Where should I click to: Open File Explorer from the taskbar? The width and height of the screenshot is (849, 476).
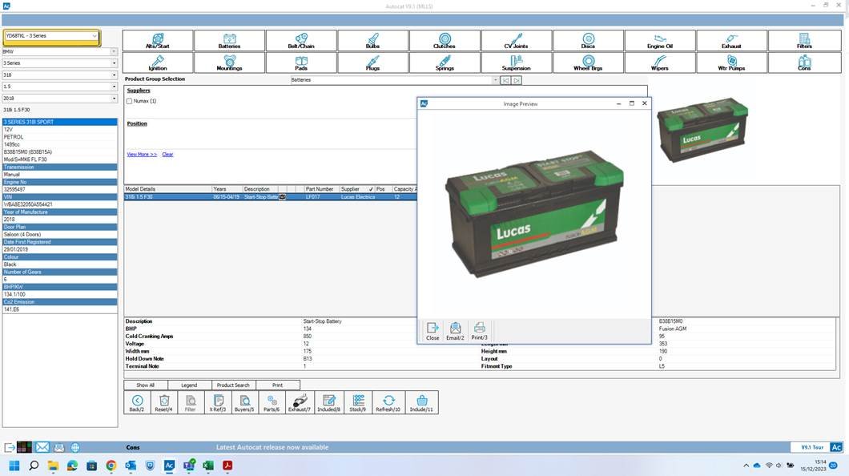pyautogui.click(x=53, y=465)
